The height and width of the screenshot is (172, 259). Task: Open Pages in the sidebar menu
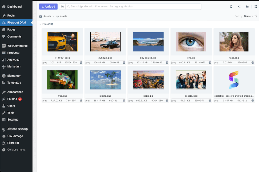16,30
